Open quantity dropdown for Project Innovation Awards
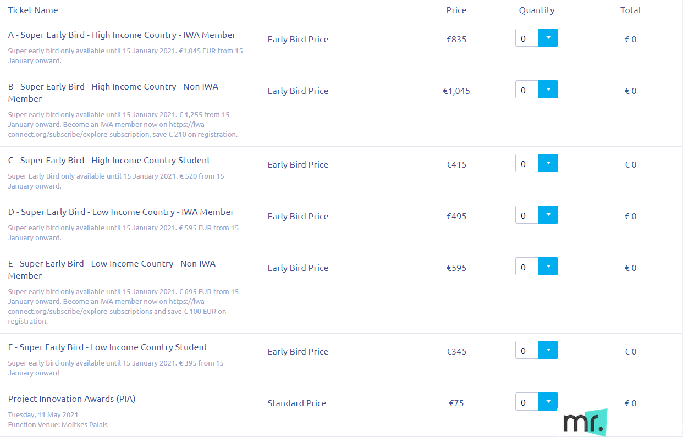 pos(548,402)
